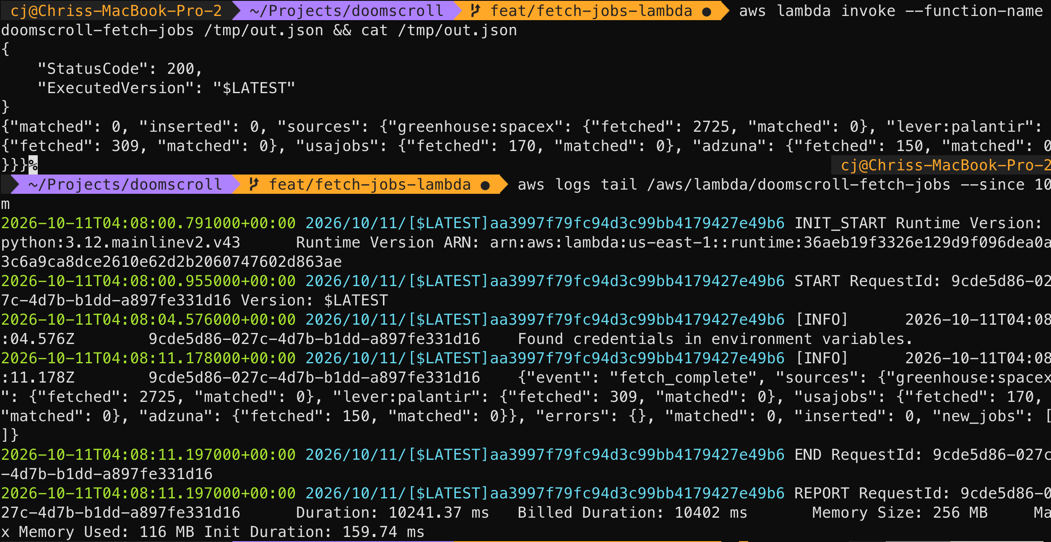The width and height of the screenshot is (1051, 542).
Task: Click the "ExecutedVersion": "$LATEST" line
Action: (x=166, y=88)
